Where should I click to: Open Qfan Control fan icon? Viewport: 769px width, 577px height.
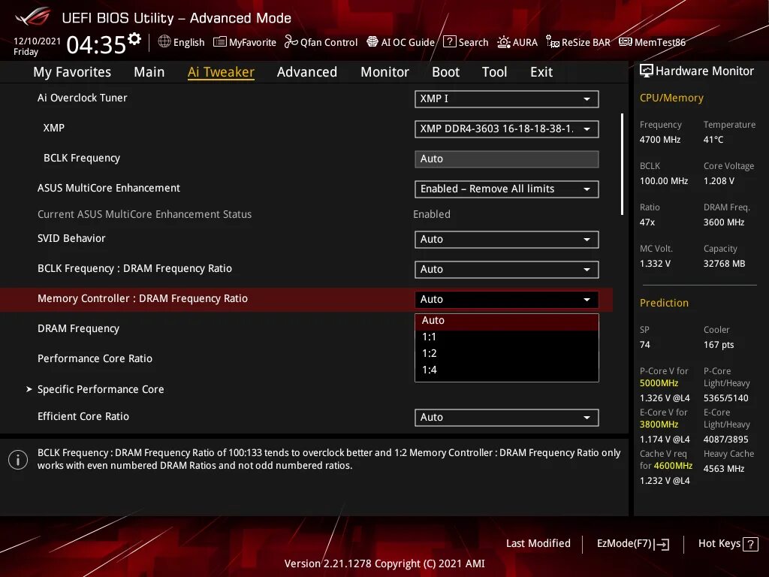[291, 42]
